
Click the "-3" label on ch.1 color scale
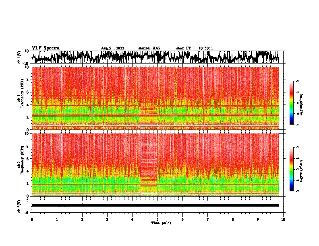pos(297,81)
